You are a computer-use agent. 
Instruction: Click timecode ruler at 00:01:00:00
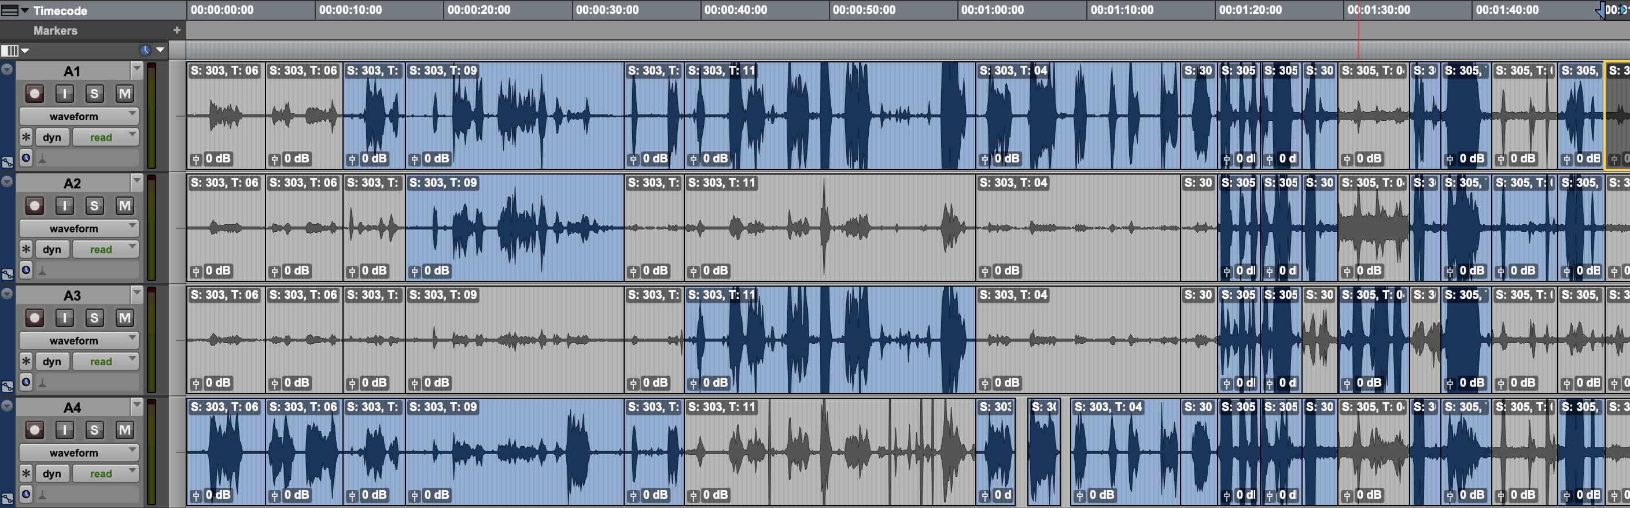(x=992, y=10)
